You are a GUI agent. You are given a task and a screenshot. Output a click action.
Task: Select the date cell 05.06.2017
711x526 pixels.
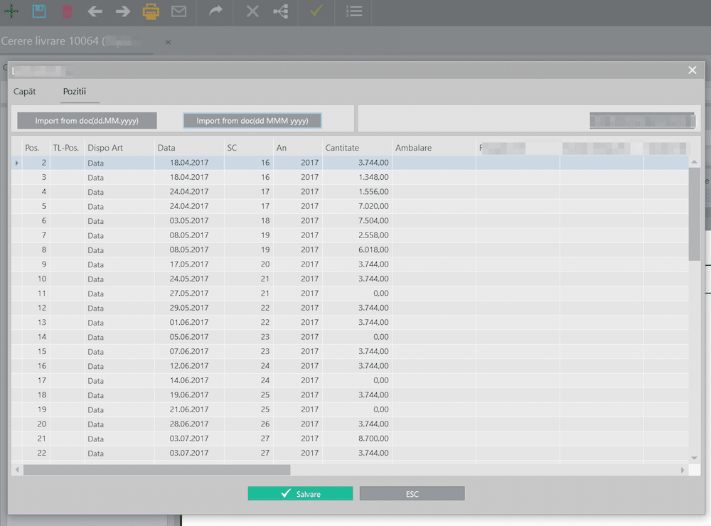(x=190, y=337)
